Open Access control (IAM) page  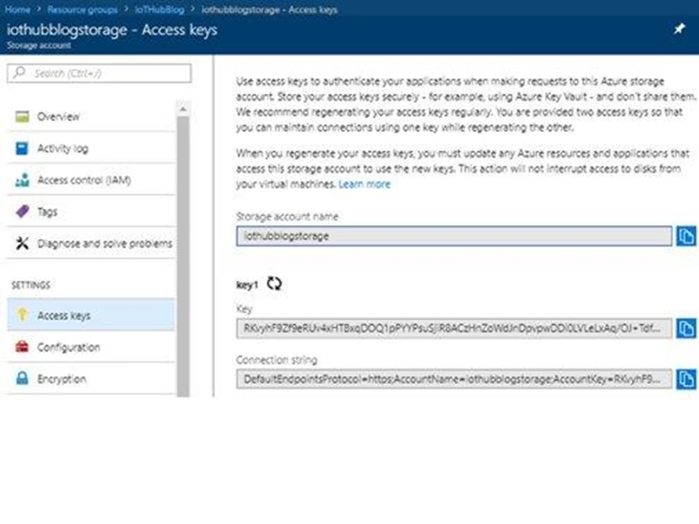(x=84, y=180)
